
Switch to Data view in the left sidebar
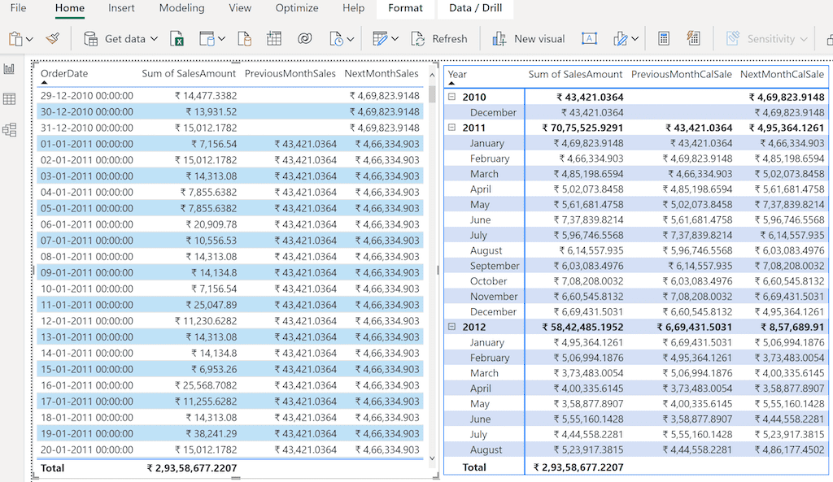pyautogui.click(x=11, y=98)
